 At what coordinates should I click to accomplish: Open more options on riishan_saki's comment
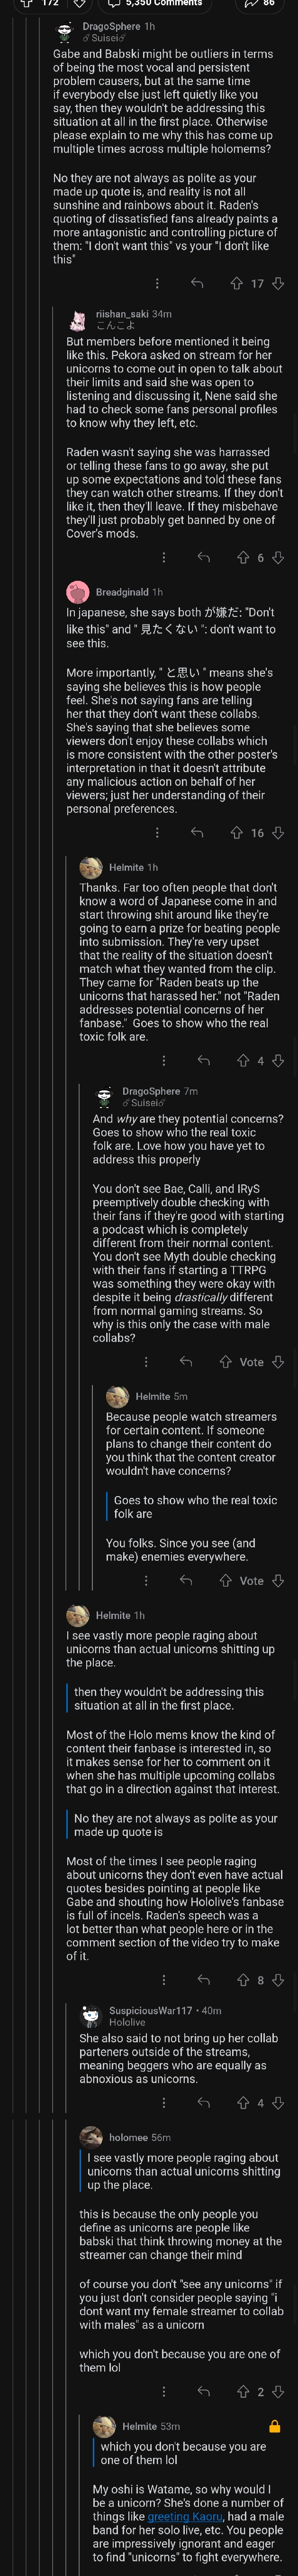coord(164,557)
